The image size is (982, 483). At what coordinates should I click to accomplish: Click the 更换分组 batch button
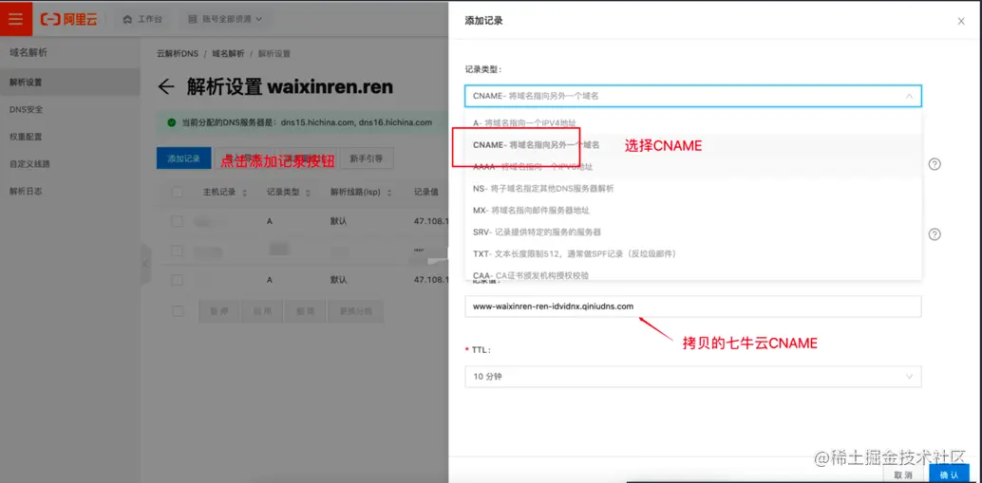[x=355, y=311]
